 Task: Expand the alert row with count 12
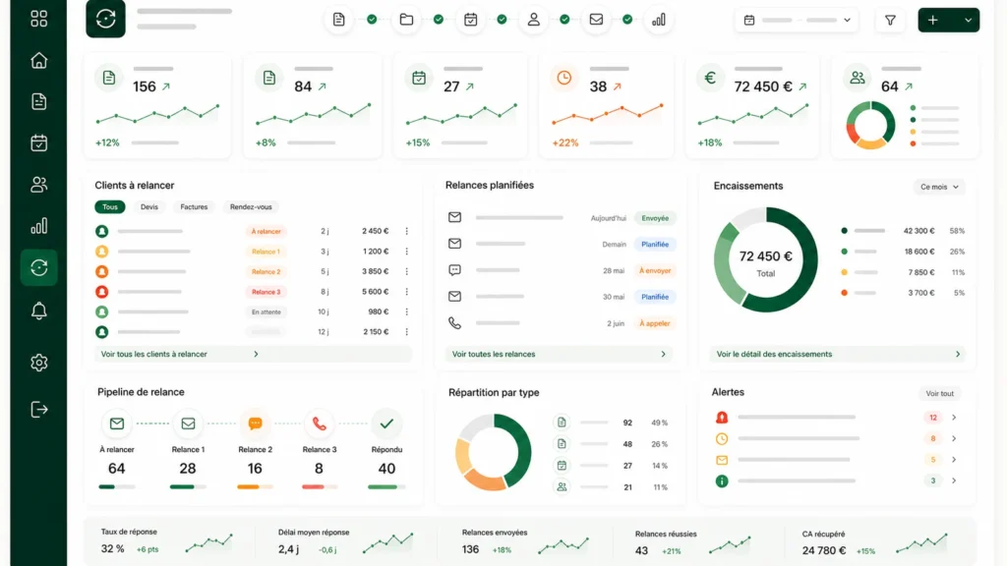tap(954, 417)
